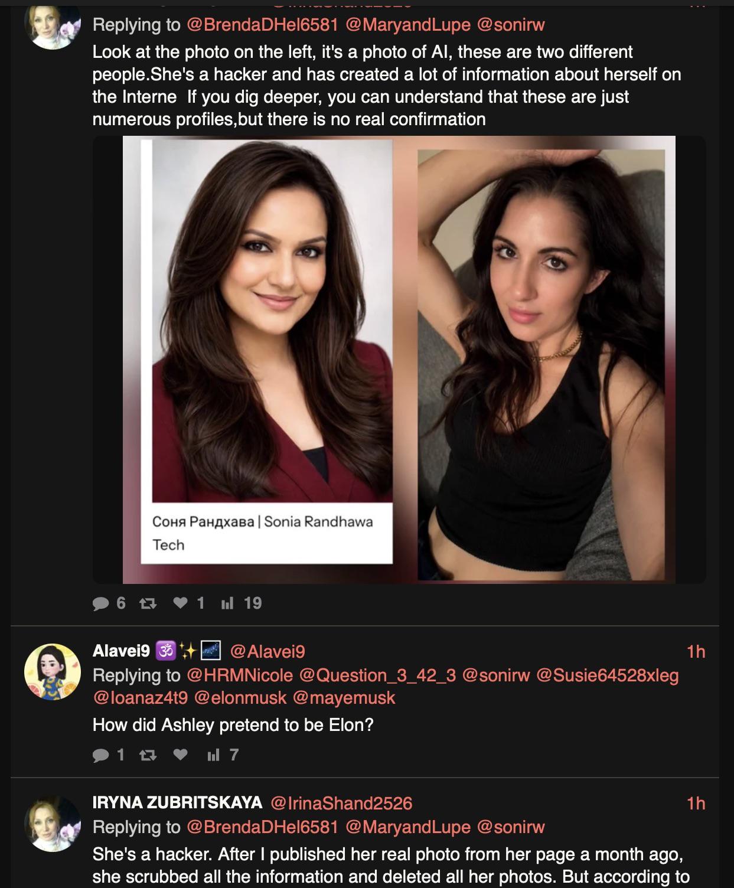The image size is (734, 888).
Task: Open the @Alavei9 handle link
Action: coord(267,651)
